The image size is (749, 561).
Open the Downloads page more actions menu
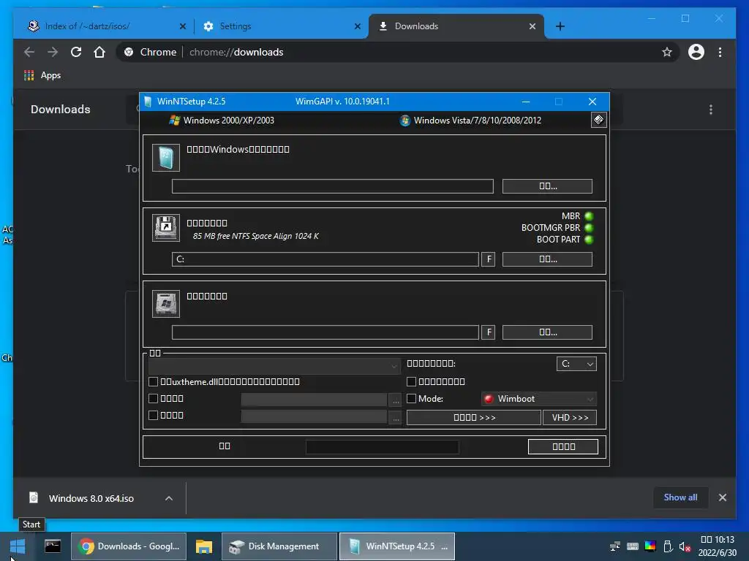pos(711,110)
